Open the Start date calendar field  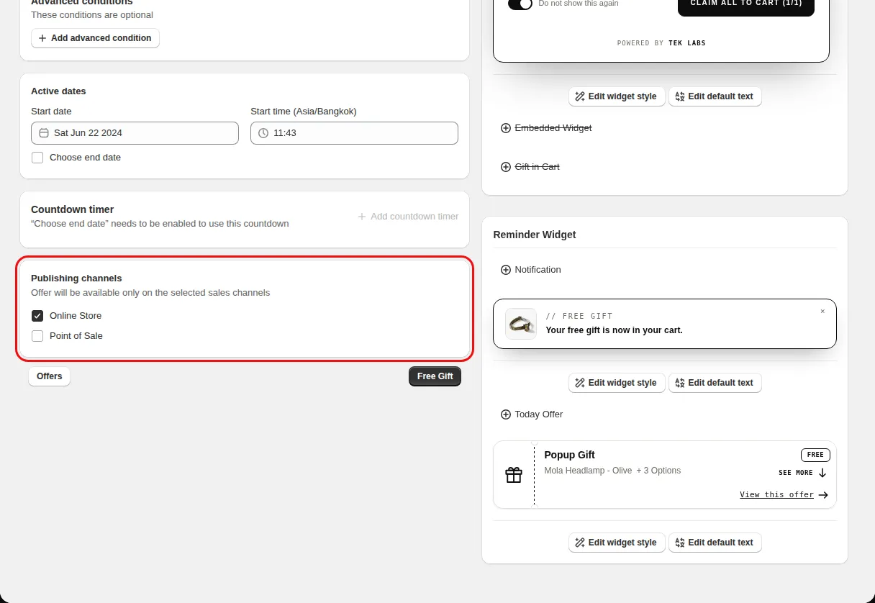[x=135, y=133]
